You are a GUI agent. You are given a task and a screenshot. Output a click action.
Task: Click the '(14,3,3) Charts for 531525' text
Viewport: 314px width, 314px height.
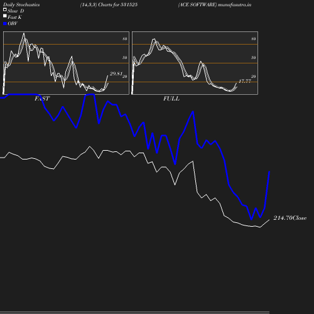109,4
